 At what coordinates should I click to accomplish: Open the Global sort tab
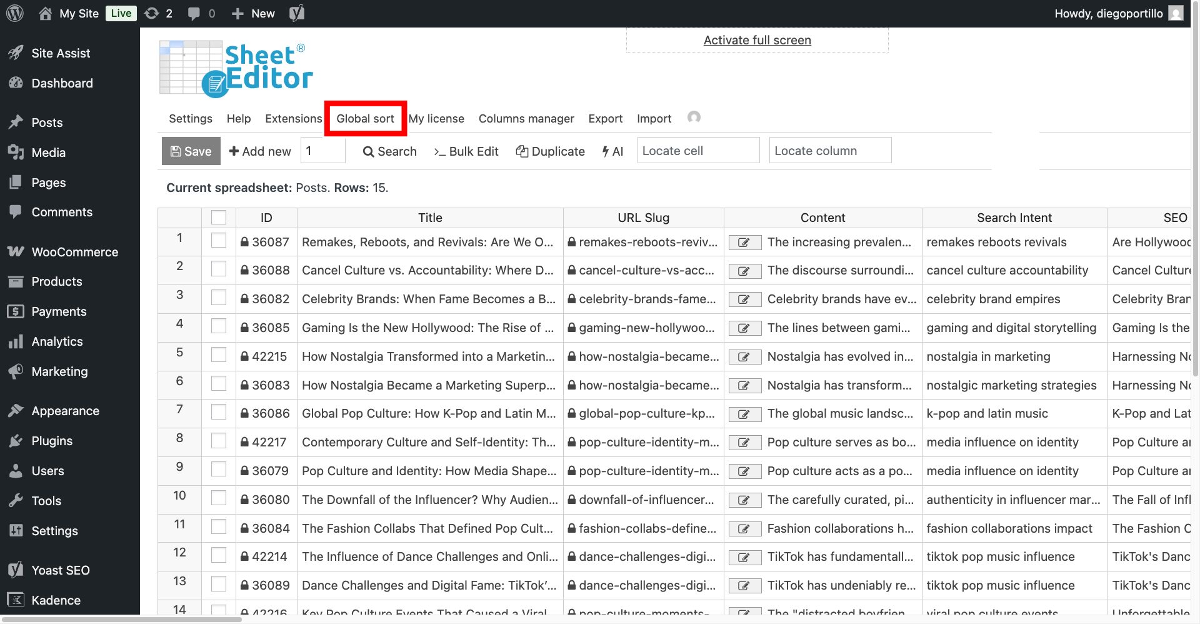click(x=365, y=118)
